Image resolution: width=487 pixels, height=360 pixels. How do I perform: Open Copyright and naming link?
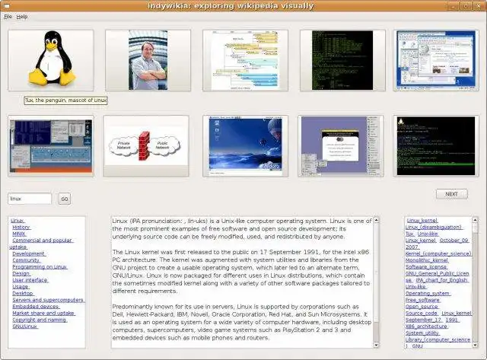(x=40, y=320)
